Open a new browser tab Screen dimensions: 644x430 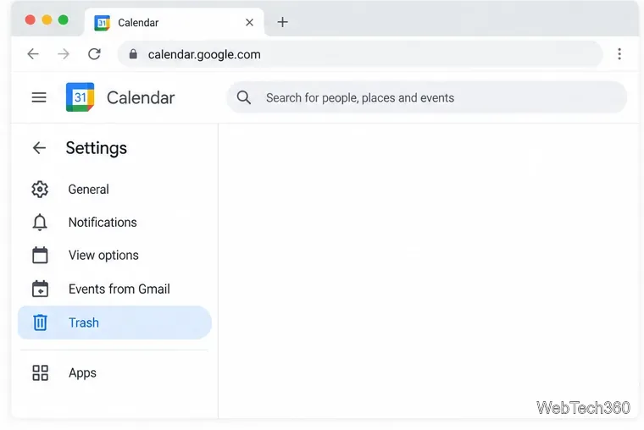(282, 22)
